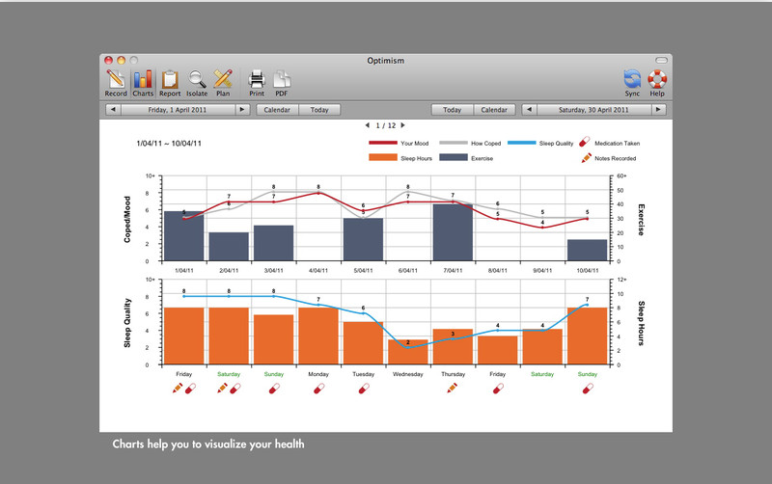Go to previous end date arrow
This screenshot has height=484, width=772.
click(529, 110)
